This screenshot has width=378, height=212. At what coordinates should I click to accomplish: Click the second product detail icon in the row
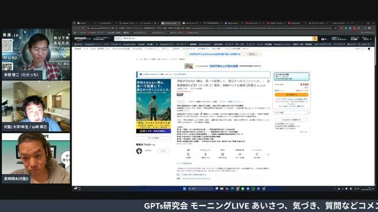click(x=206, y=154)
